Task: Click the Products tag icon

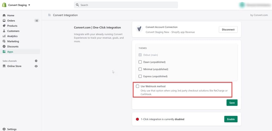Action: [4, 26]
